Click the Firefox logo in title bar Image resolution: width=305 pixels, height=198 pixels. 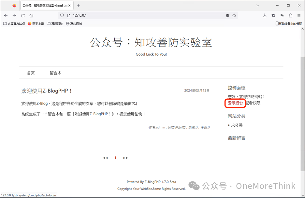[x=14, y=6]
